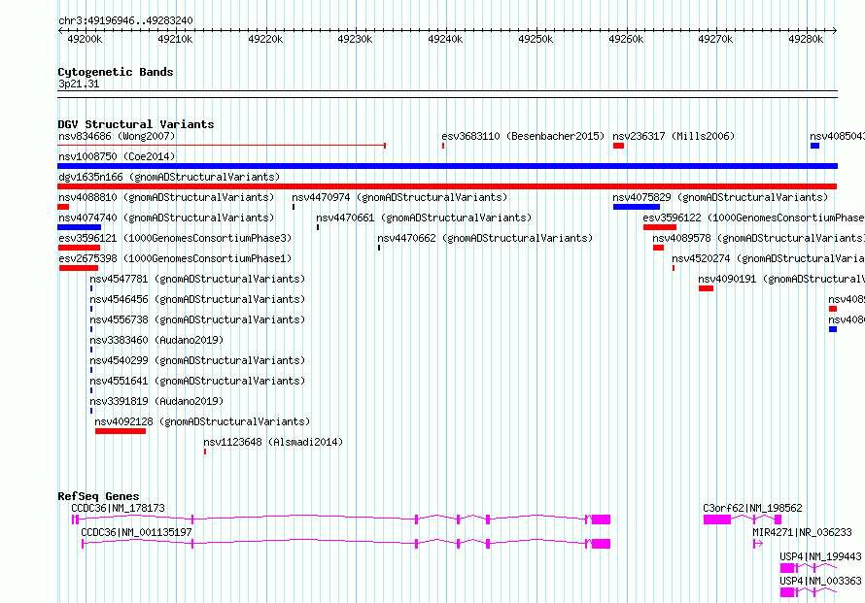
Task: Open nsv4089578 variant label
Action: [758, 238]
